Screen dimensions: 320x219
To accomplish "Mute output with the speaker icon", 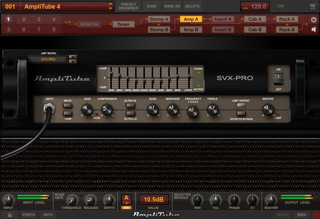I will point(313,29).
